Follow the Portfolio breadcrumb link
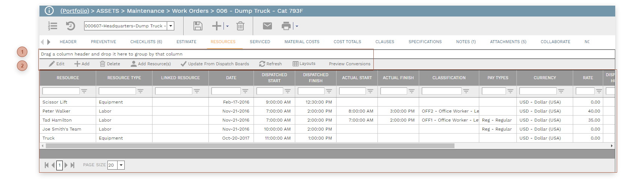The image size is (625, 182). pyautogui.click(x=75, y=11)
